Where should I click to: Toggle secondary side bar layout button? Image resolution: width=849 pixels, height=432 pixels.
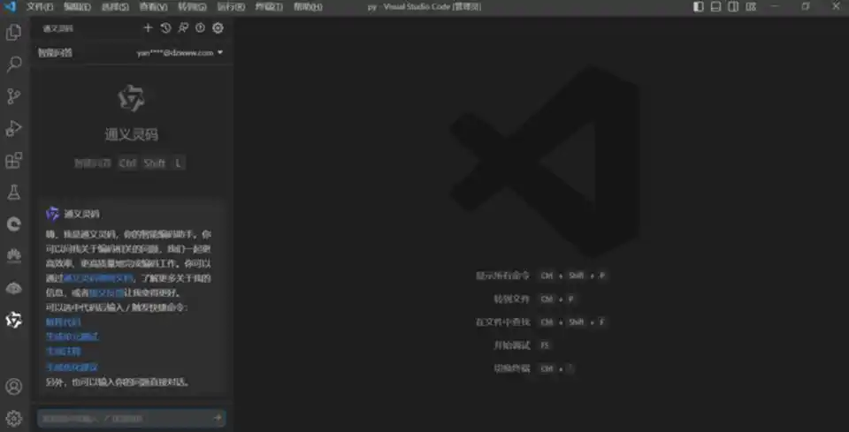pyautogui.click(x=732, y=7)
